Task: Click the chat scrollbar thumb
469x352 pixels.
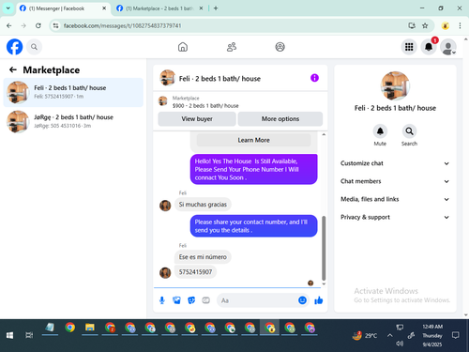Action: [x=324, y=248]
